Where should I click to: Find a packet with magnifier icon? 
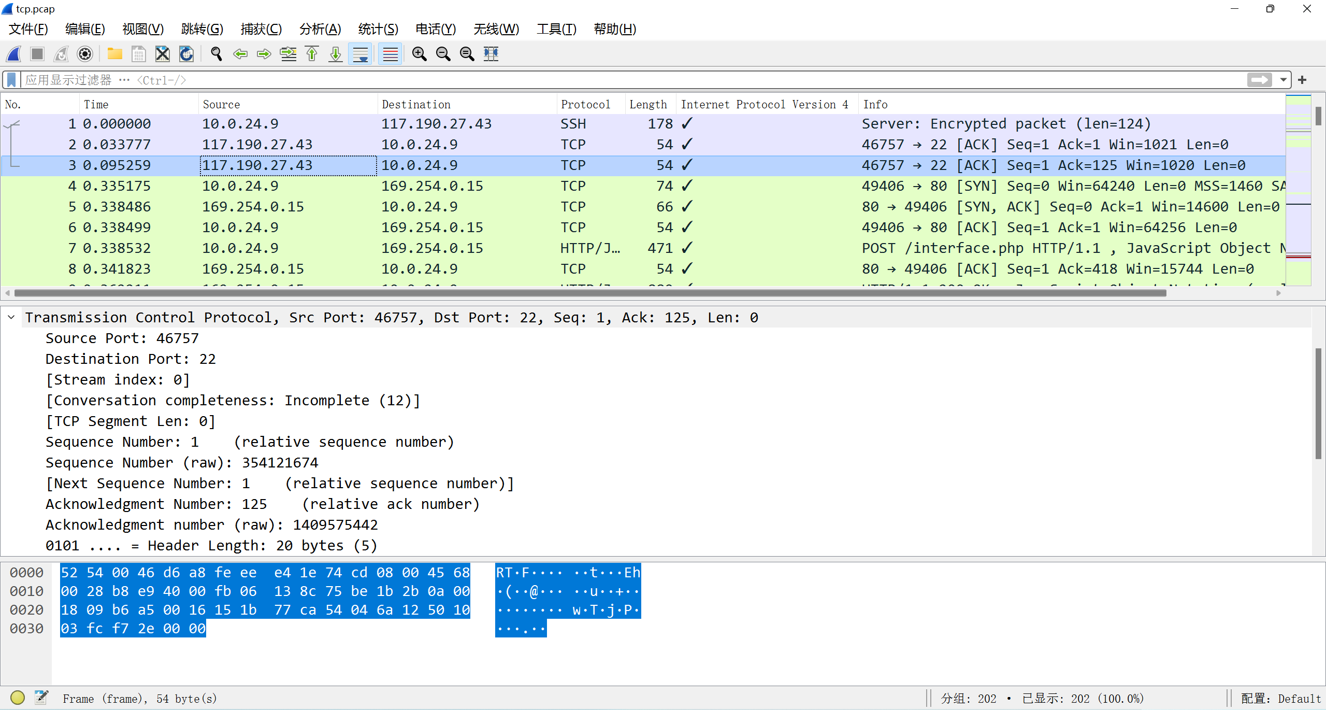(x=217, y=54)
